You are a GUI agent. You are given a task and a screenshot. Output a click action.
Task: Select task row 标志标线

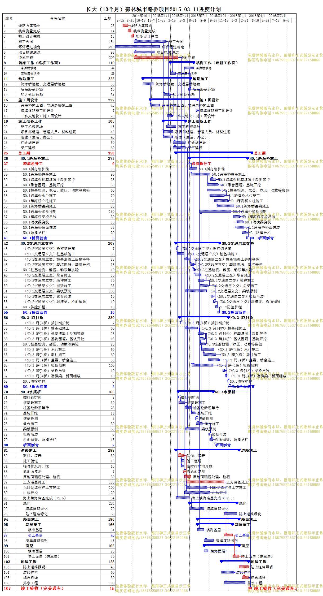pos(59,578)
